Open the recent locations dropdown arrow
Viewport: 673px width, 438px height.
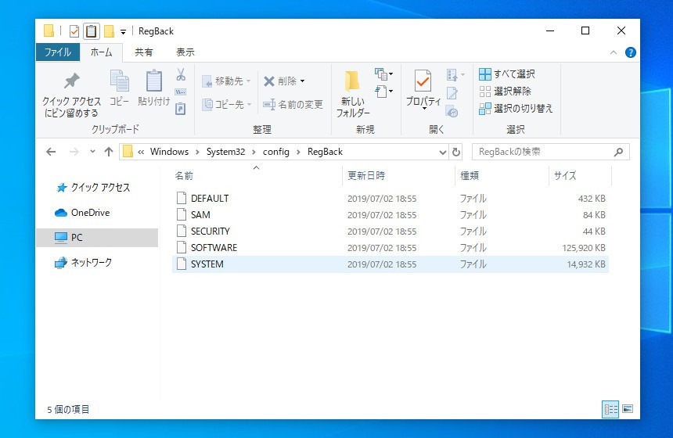92,152
